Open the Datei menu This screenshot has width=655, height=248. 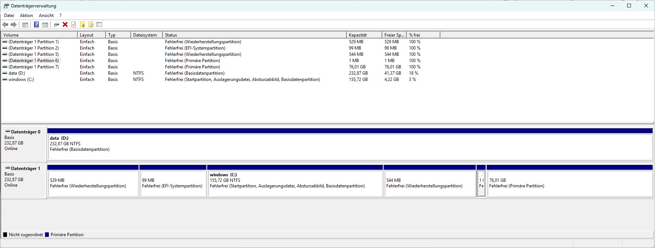point(9,16)
